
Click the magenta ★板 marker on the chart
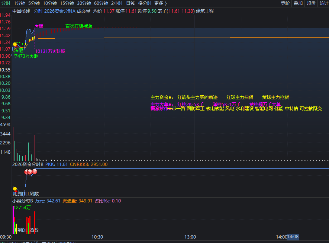coord(39,26)
